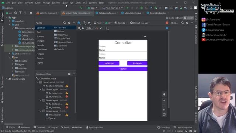The width and height of the screenshot is (236, 133).
Task: Click PRÓXIMO button in preview
Action: point(137,63)
